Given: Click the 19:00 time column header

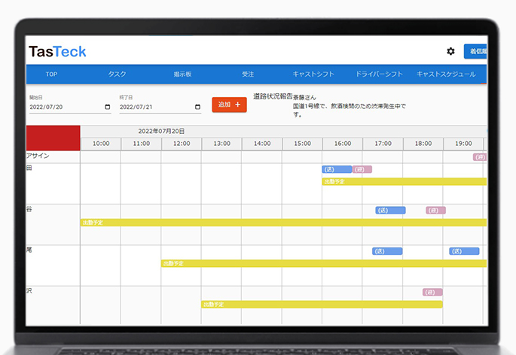Looking at the screenshot, I should 463,144.
